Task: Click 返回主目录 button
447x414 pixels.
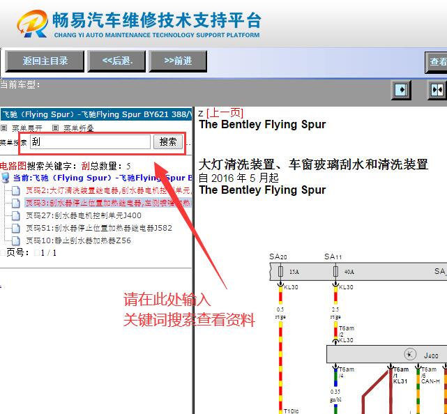Action: pyautogui.click(x=45, y=61)
